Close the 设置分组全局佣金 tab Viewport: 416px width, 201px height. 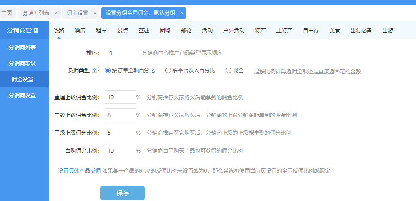click(x=181, y=13)
